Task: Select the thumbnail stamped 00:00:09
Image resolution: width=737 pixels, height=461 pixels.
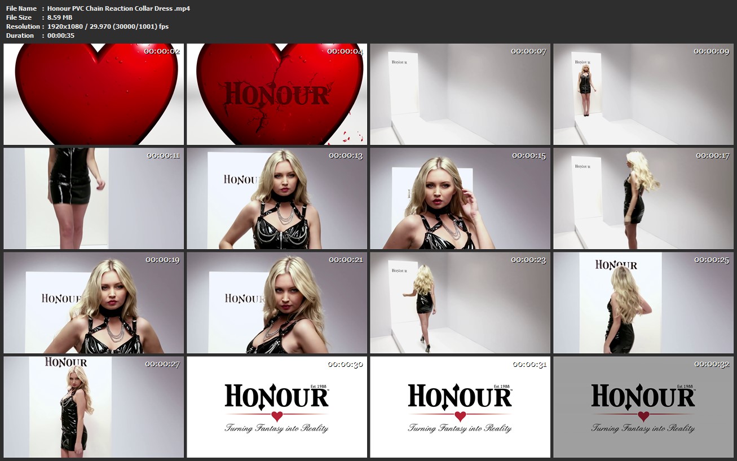Action: click(x=643, y=94)
